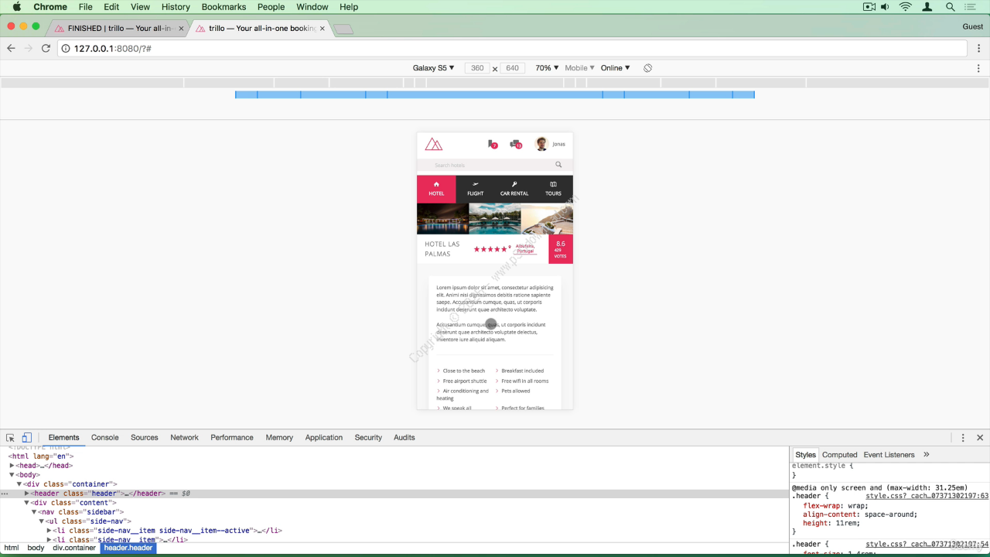Image resolution: width=990 pixels, height=557 pixels.
Task: Collapse the div container node
Action: (x=19, y=484)
